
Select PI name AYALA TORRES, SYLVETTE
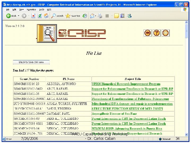coord(67,104)
